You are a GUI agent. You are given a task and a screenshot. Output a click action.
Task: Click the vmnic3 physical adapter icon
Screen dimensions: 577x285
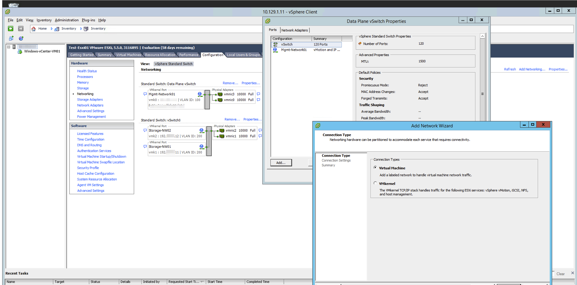pos(220,94)
